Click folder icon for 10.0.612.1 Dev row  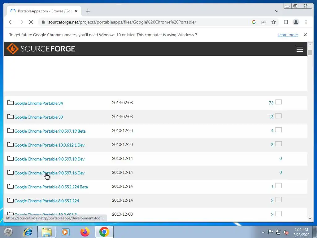10,145
